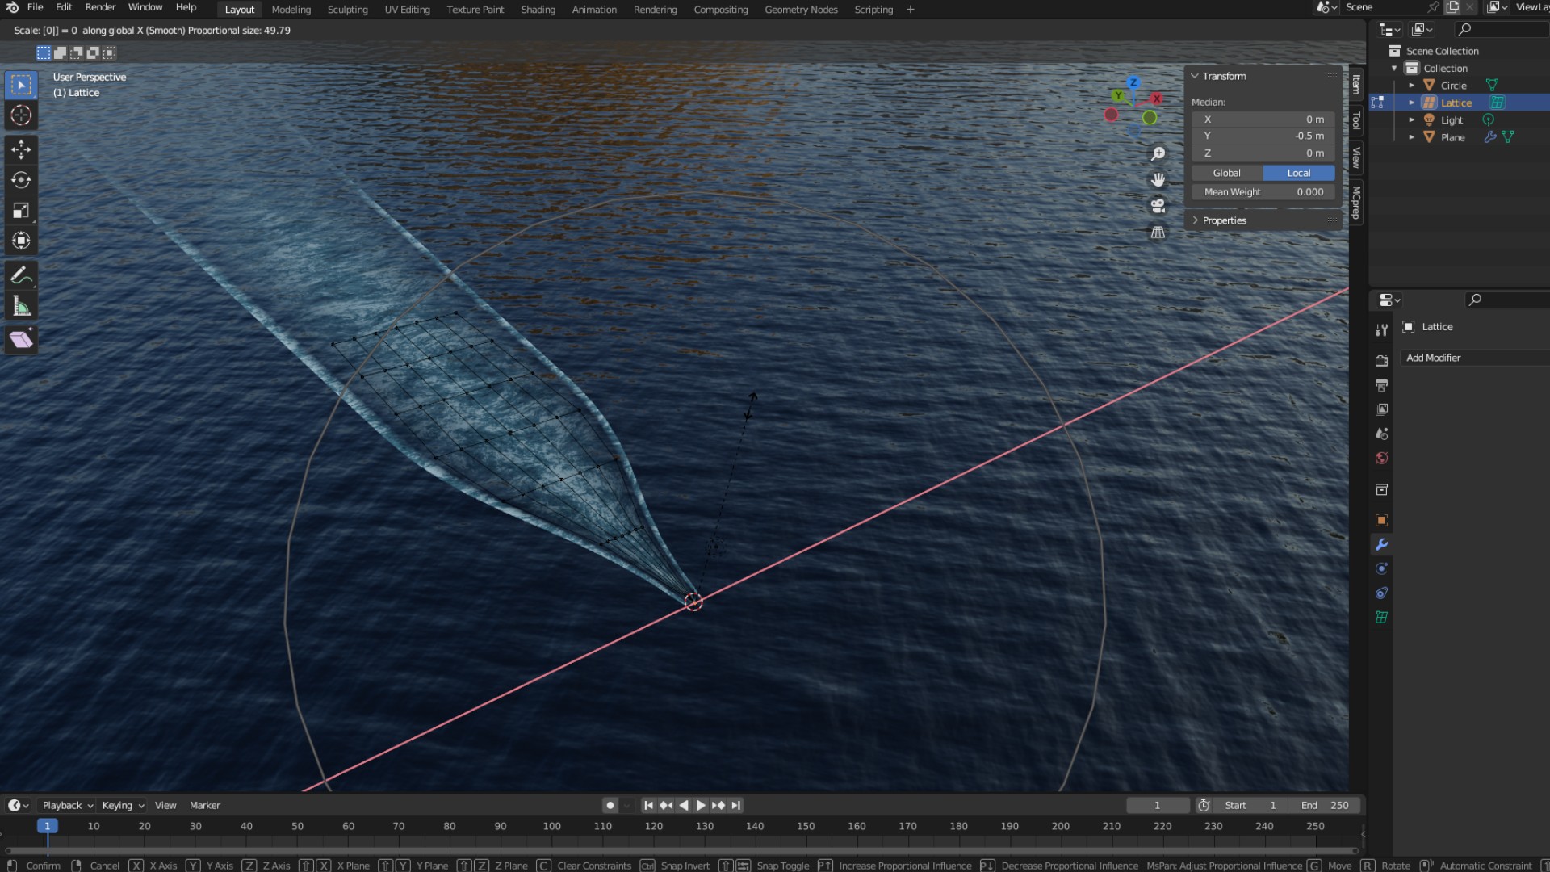The height and width of the screenshot is (872, 1550).
Task: Select the Cursor tool in toolbar
Action: tap(21, 115)
